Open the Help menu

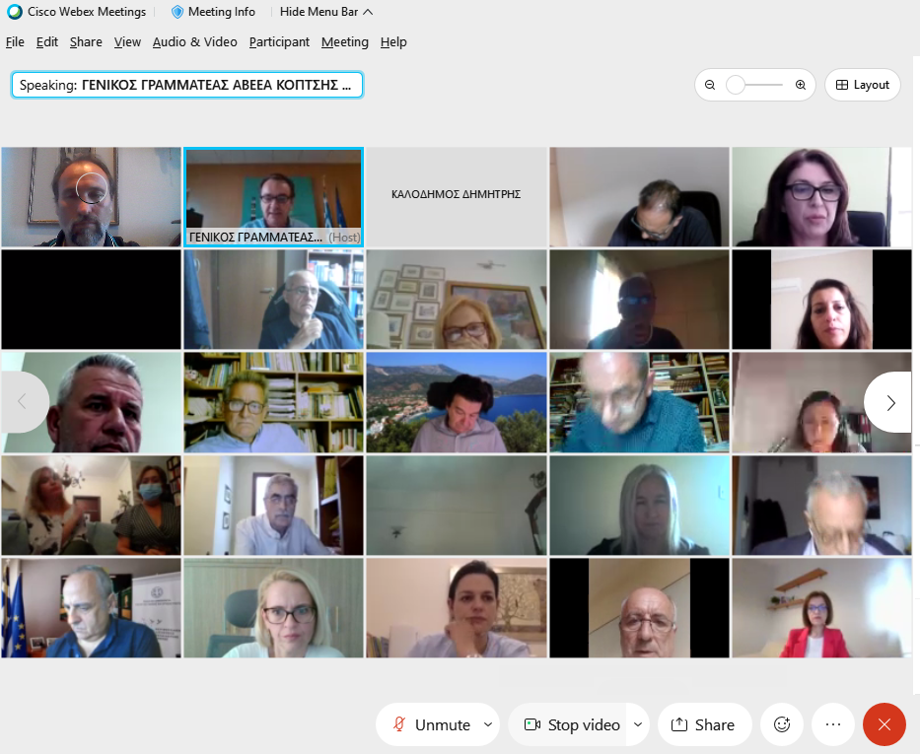393,42
